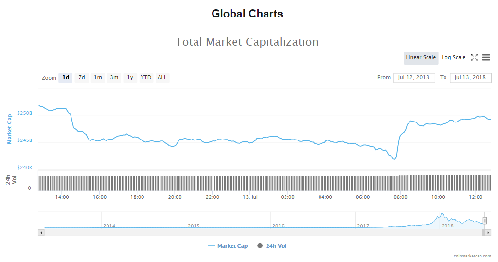Viewport: 498px width, 262px height.
Task: Click the navigator left scroll arrow
Action: tap(41, 233)
